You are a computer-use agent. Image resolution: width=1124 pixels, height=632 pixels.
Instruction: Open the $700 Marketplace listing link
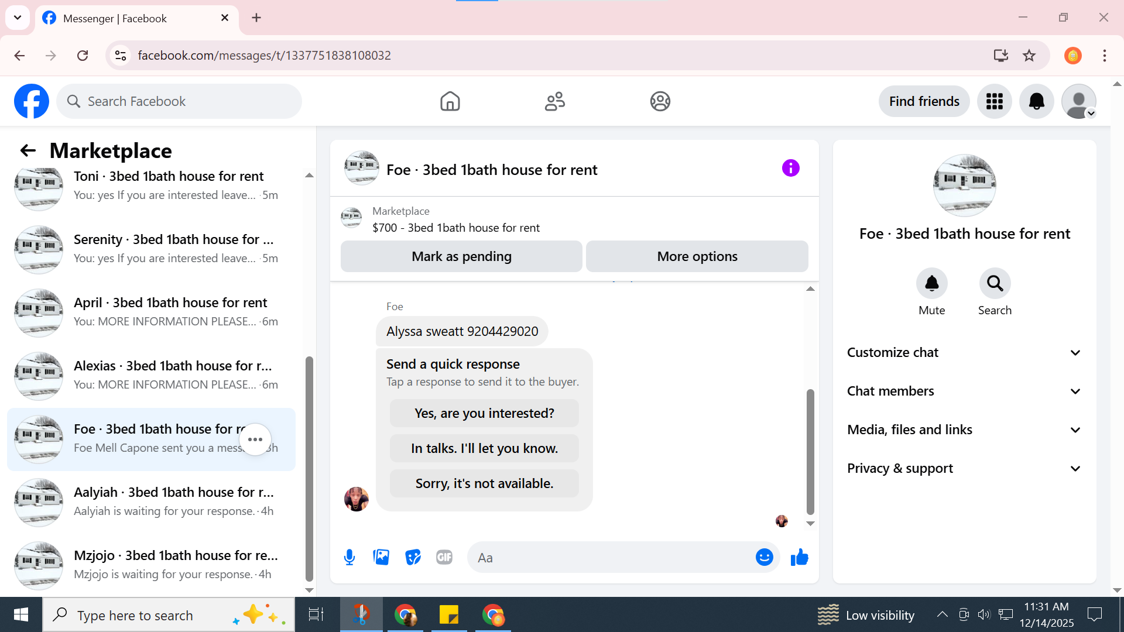(x=456, y=228)
